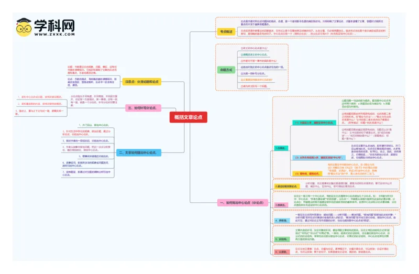Select the yellow node 注意点：分清论题和论点
This screenshot has width=419, height=274.
tap(141, 82)
